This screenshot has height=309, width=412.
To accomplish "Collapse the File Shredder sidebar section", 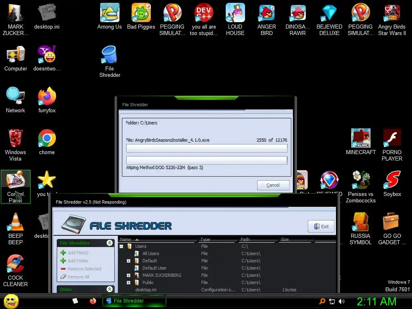I will click(109, 243).
